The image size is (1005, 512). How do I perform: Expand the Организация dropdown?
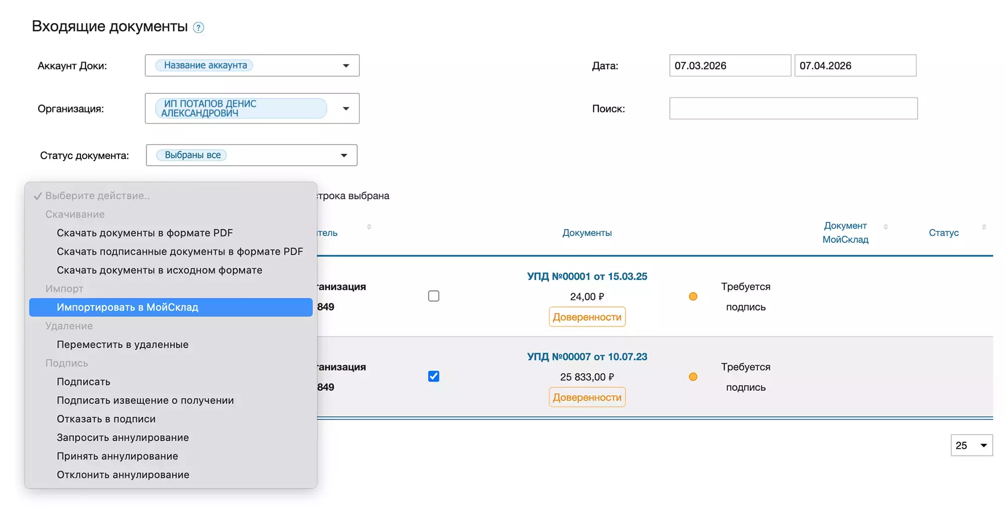pyautogui.click(x=346, y=108)
